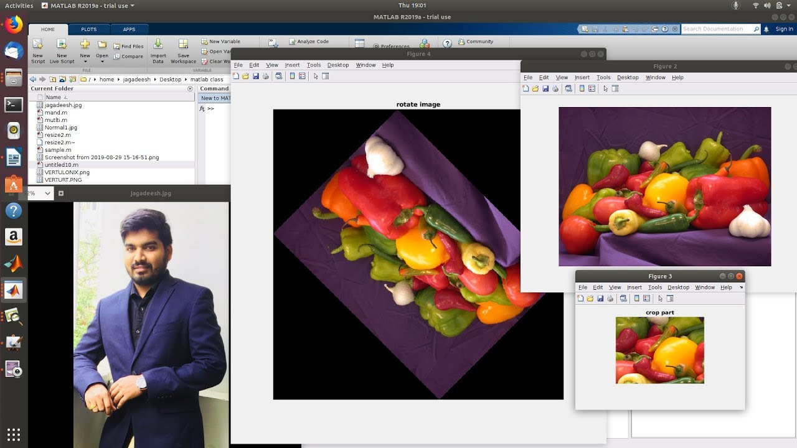Viewport: 797px width, 448px height.
Task: Open Window menu in Figure 3
Action: (705, 287)
